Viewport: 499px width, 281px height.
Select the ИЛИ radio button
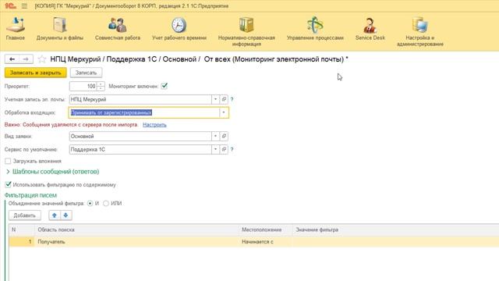click(106, 203)
